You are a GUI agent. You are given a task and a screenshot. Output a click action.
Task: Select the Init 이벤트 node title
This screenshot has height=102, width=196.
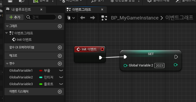coord(89,49)
